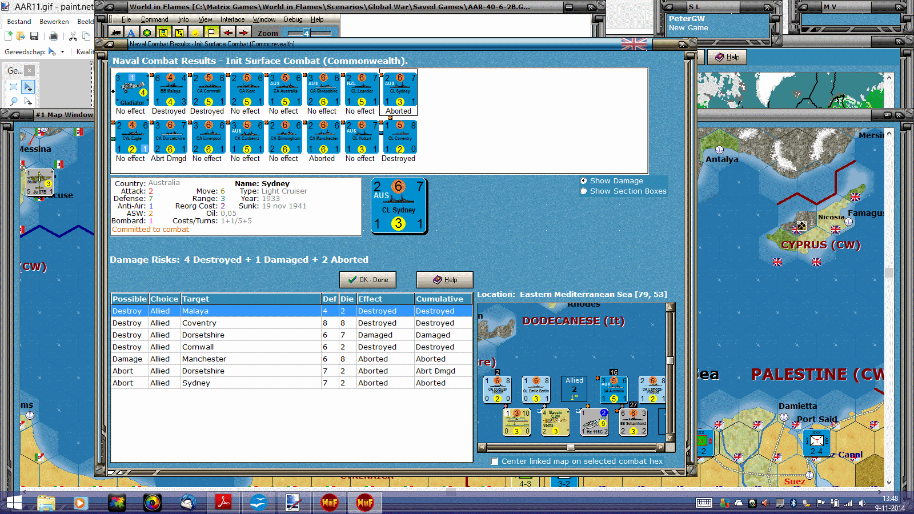Viewport: 914px width, 514px height.
Task: Click the Help button beside OK - Done
Action: tap(445, 280)
